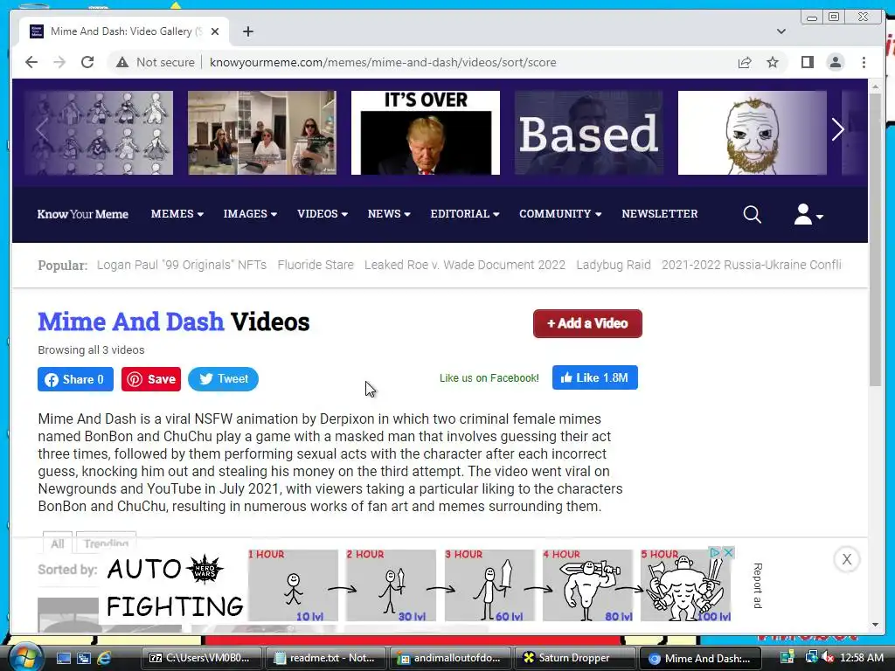The height and width of the screenshot is (671, 895).
Task: Click the page vertical scrollbar thumb
Action: (876, 239)
